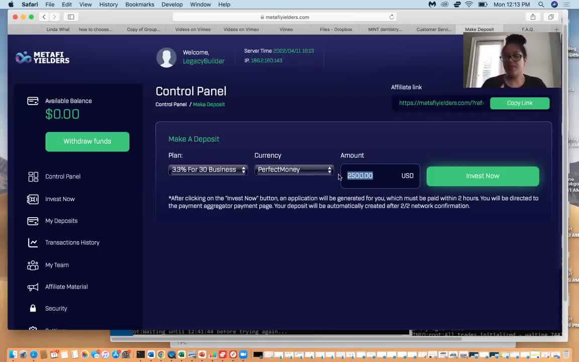Screen dimensions: 579x362
Task: Click the $0.00 balance amount
Action: coord(62,114)
